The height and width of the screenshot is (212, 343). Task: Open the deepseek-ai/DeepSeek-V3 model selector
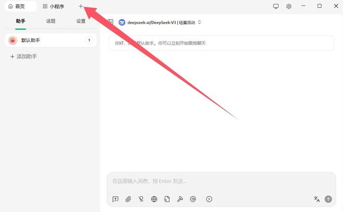coord(160,22)
